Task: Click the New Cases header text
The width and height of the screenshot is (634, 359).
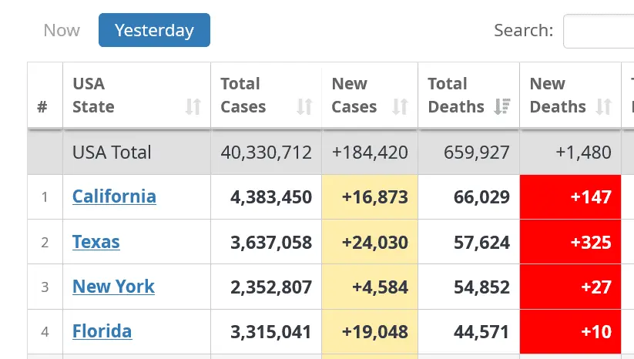Action: (x=354, y=96)
